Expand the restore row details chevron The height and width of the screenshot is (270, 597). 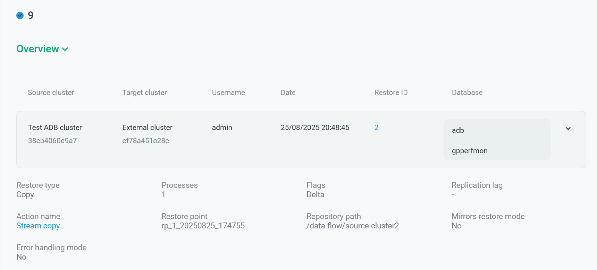click(568, 129)
